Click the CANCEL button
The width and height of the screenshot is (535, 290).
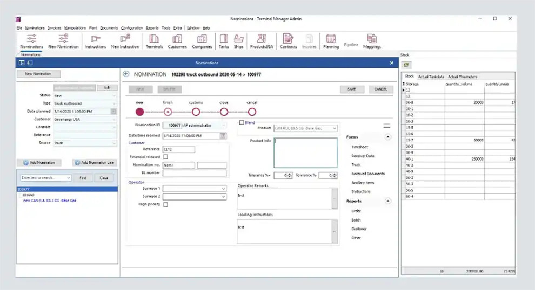coord(380,89)
